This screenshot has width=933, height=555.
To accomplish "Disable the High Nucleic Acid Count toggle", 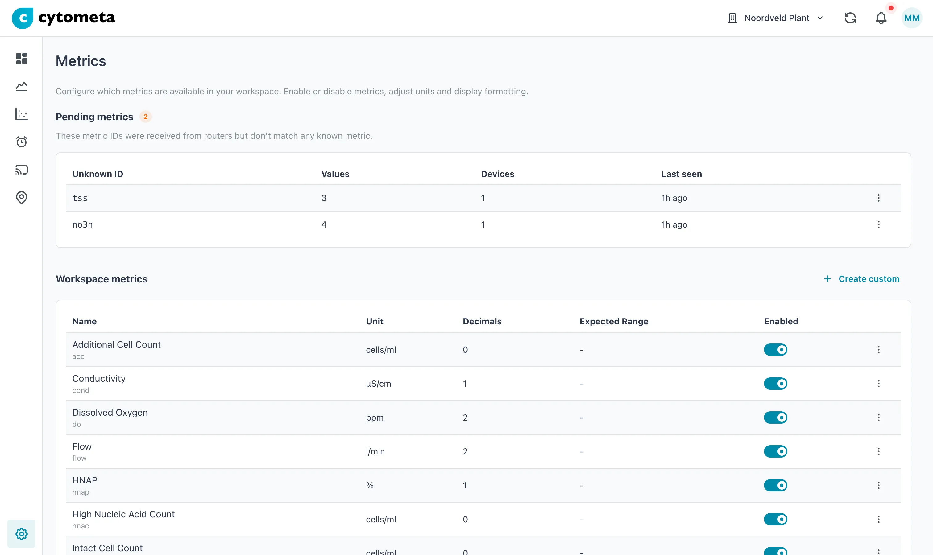I will point(775,519).
